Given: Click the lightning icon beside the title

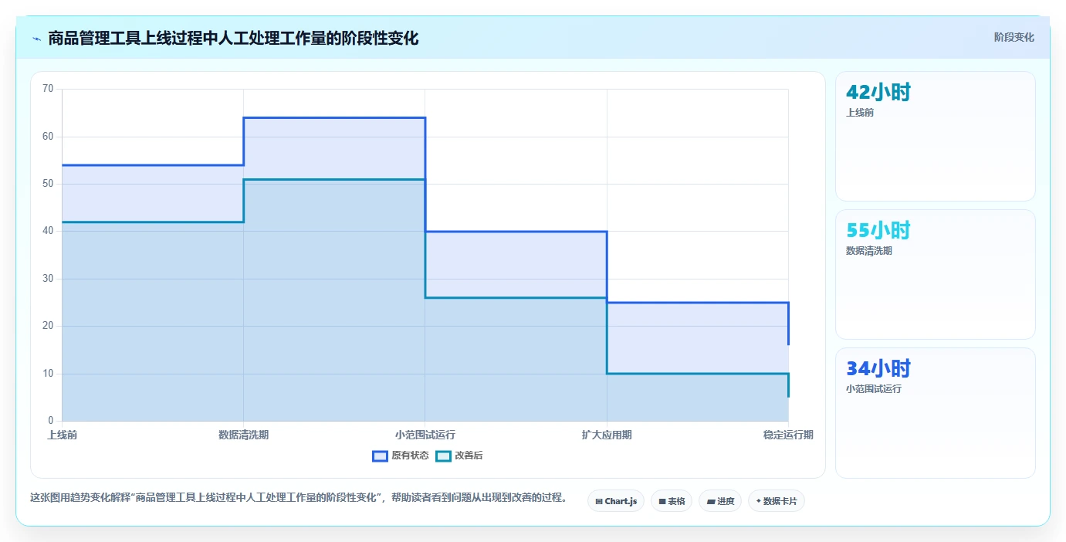Looking at the screenshot, I should pyautogui.click(x=37, y=39).
